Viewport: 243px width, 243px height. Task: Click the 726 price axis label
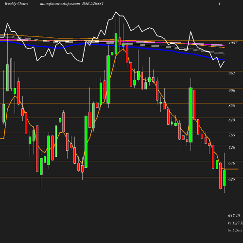pyautogui.click(x=232, y=147)
